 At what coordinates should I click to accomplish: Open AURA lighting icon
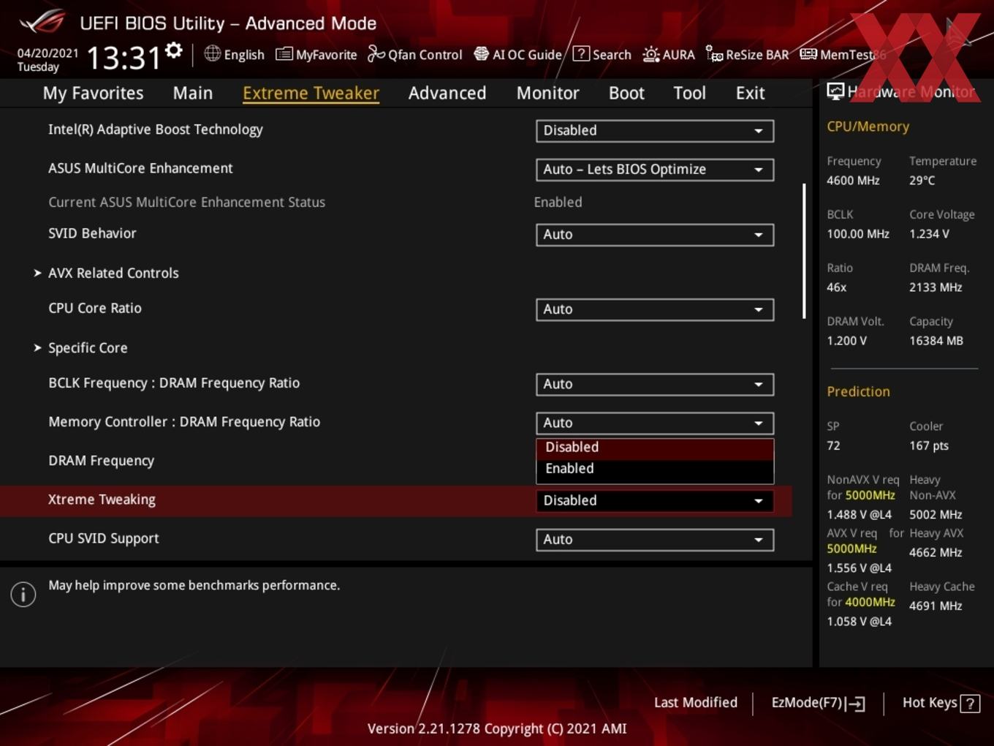click(x=651, y=54)
